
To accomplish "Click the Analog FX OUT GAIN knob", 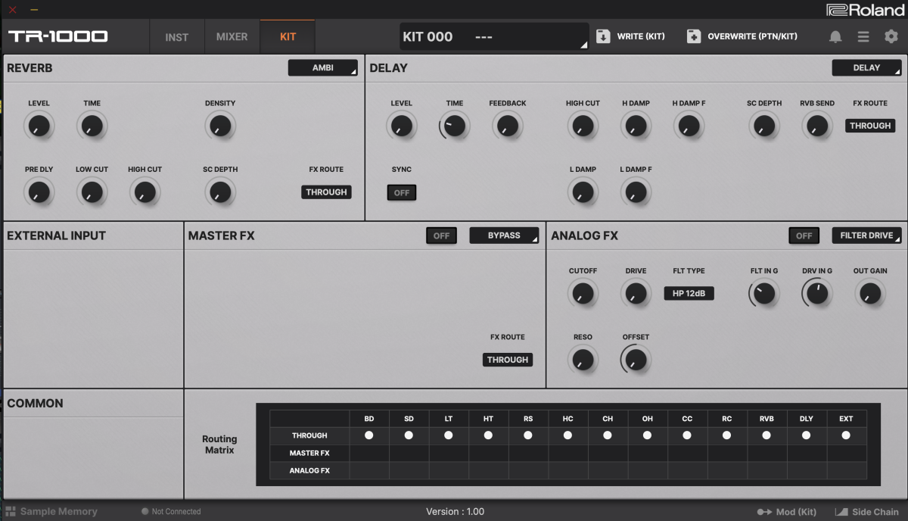I will pos(870,294).
